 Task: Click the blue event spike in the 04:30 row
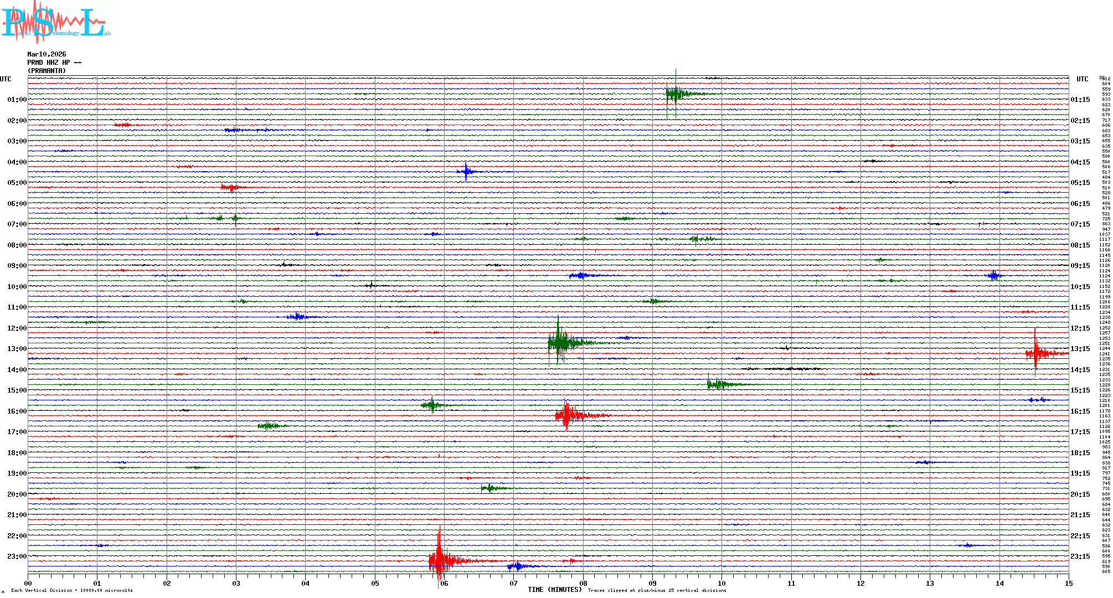pyautogui.click(x=466, y=172)
